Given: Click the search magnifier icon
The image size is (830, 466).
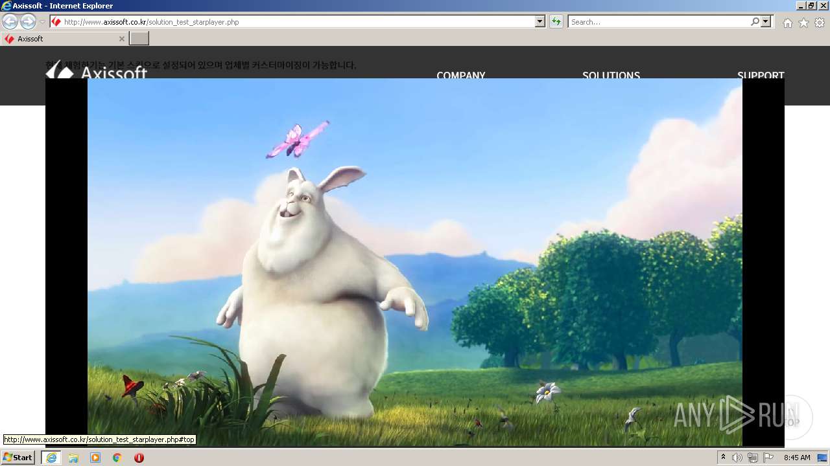Looking at the screenshot, I should tap(755, 22).
